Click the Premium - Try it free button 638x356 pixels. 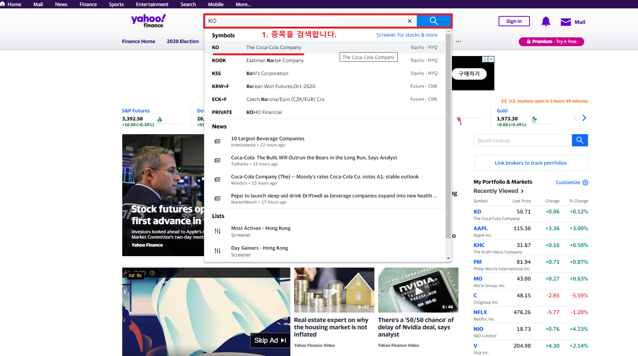551,42
